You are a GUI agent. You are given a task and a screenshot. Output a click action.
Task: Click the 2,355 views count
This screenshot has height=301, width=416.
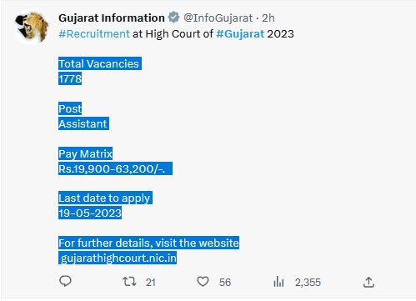click(x=308, y=283)
